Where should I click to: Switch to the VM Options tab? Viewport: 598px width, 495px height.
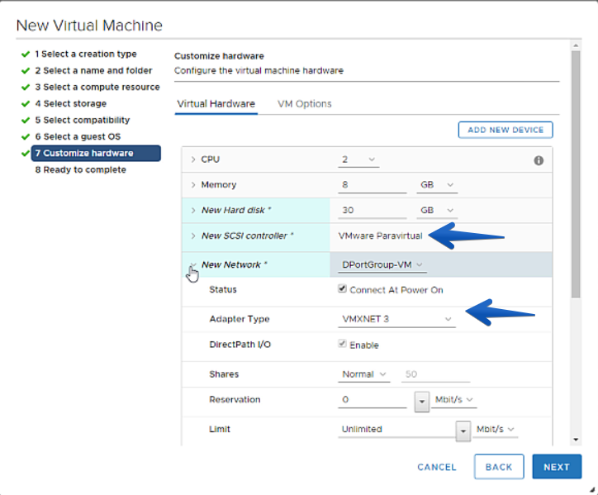click(304, 104)
